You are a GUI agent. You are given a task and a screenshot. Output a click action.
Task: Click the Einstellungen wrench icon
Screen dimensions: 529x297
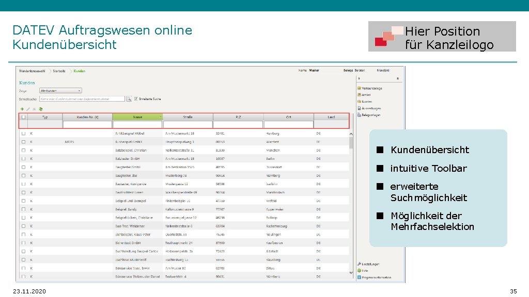point(360,264)
